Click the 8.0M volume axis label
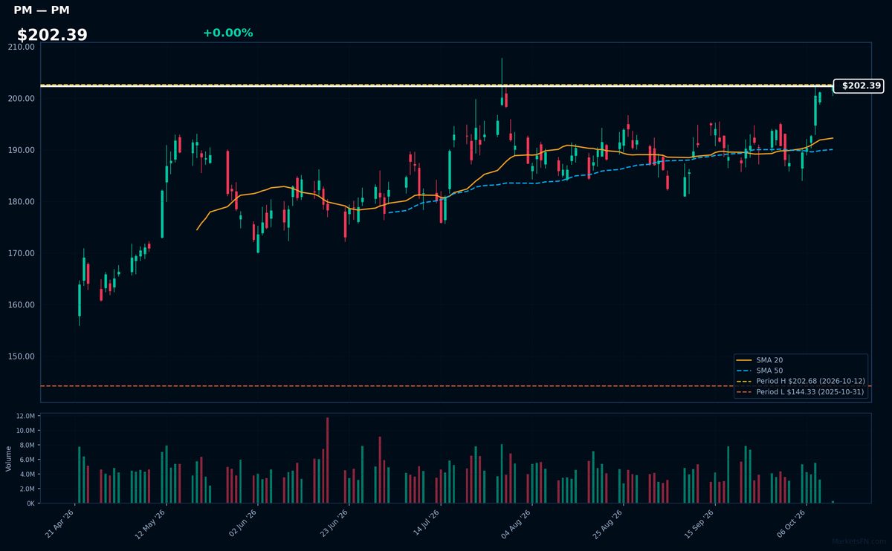The height and width of the screenshot is (551, 892). 27,446
